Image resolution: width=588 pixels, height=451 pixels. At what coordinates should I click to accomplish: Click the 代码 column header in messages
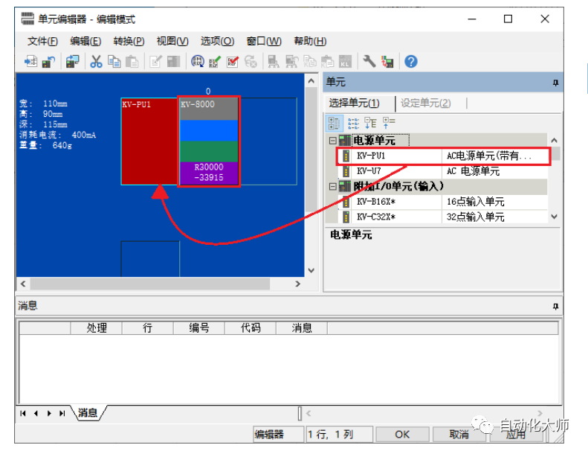pyautogui.click(x=251, y=328)
